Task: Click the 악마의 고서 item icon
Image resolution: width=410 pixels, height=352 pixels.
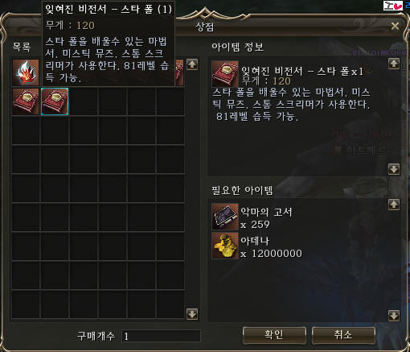Action: (x=225, y=217)
